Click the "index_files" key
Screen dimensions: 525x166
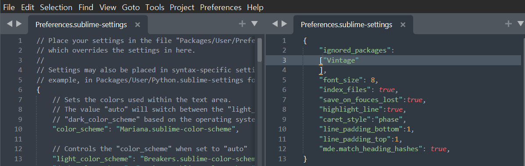tap(343, 90)
